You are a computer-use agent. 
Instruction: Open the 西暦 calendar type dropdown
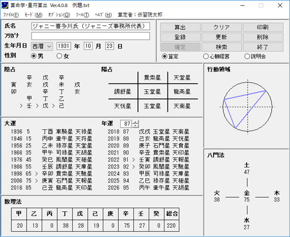(x=42, y=46)
